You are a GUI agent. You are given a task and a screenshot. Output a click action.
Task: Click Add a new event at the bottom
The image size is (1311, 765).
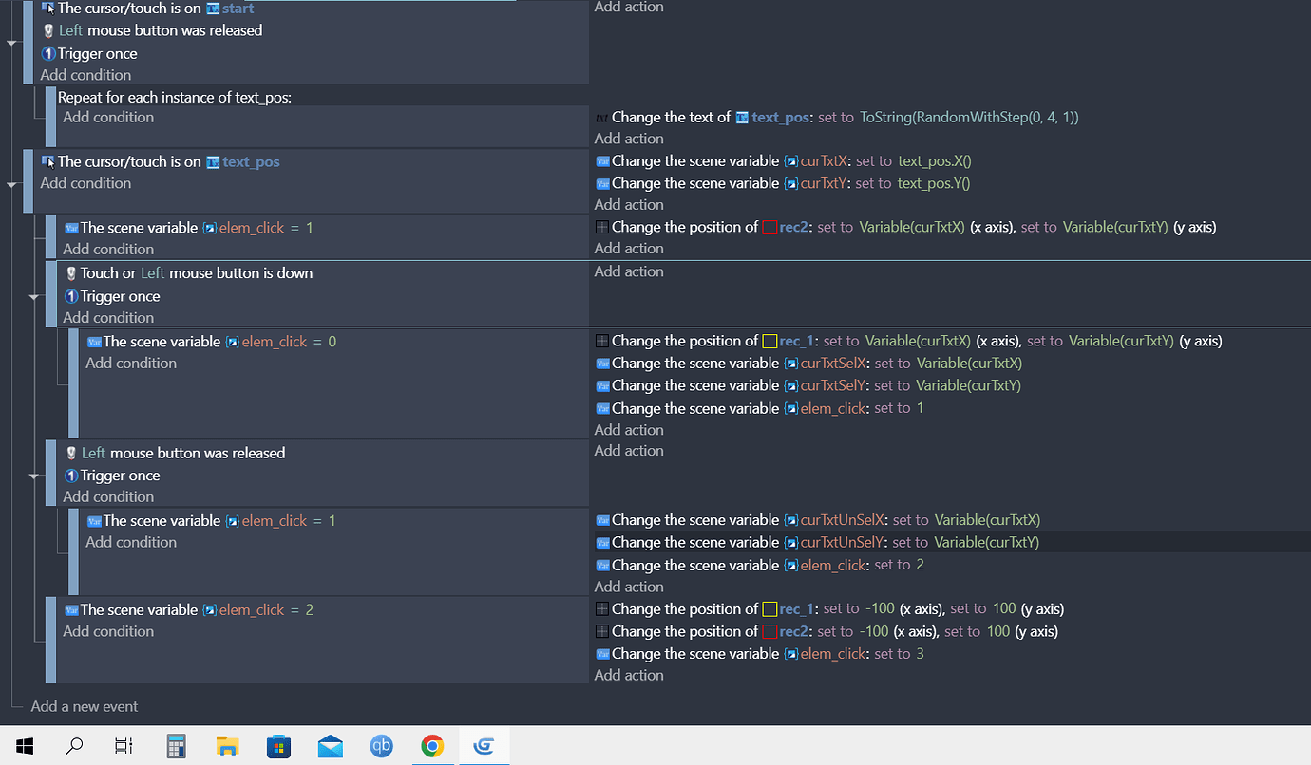pyautogui.click(x=84, y=706)
